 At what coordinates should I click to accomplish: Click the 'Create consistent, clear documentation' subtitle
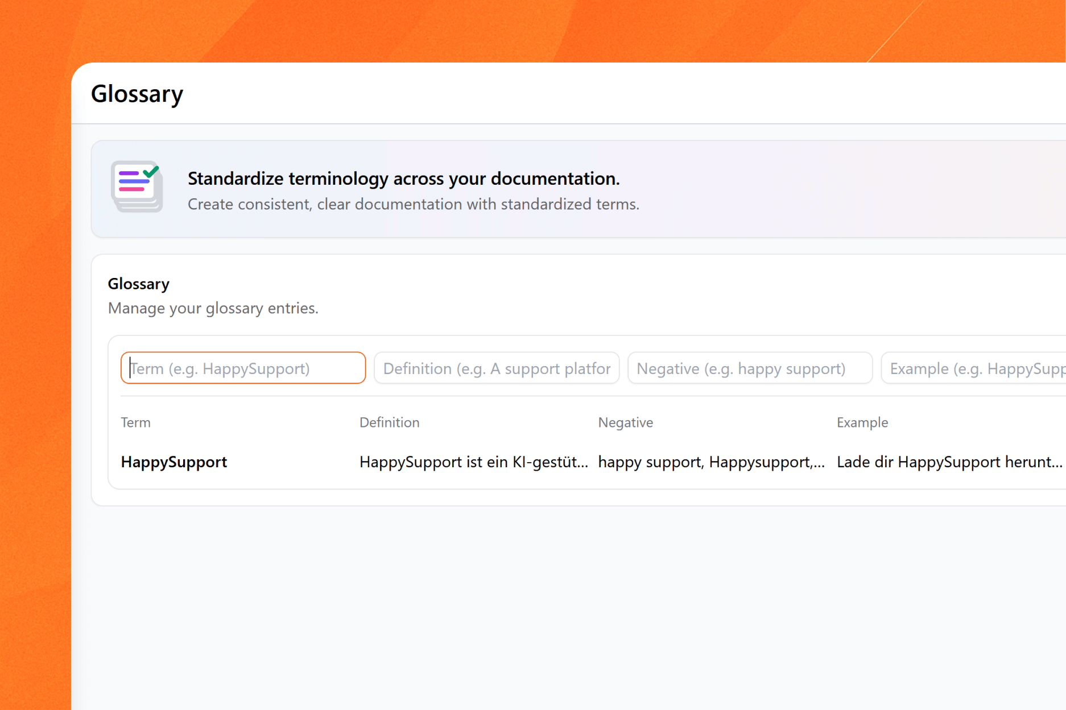tap(413, 204)
